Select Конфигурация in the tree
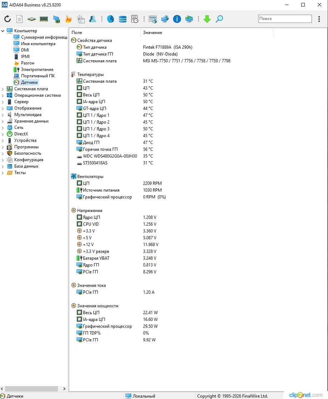Screen dimensions: 328x399 (25, 160)
